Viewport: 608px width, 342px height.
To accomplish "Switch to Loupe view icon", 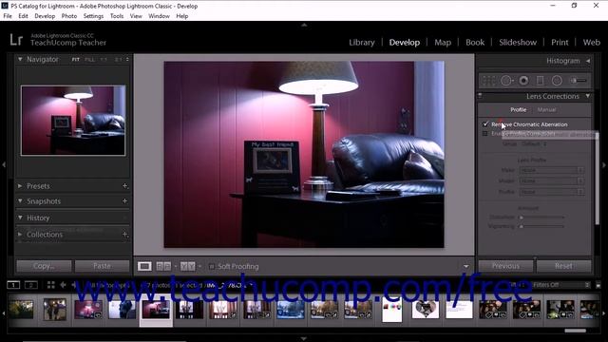I will coord(144,266).
